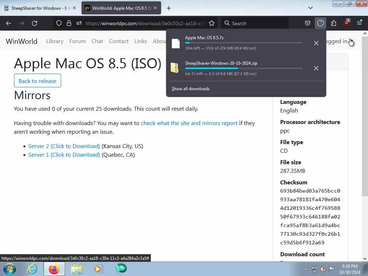The width and height of the screenshot is (368, 276).
Task: Download from Server 1 Quebec
Action: pos(64,155)
